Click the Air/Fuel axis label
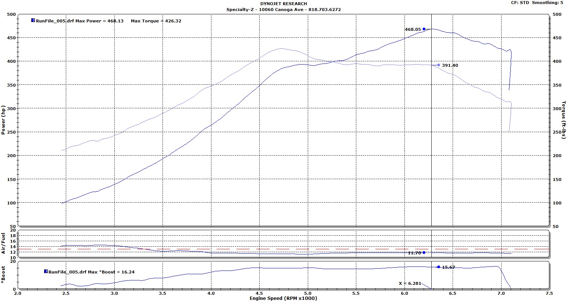Screen dimensions: 567x301 click(3, 243)
